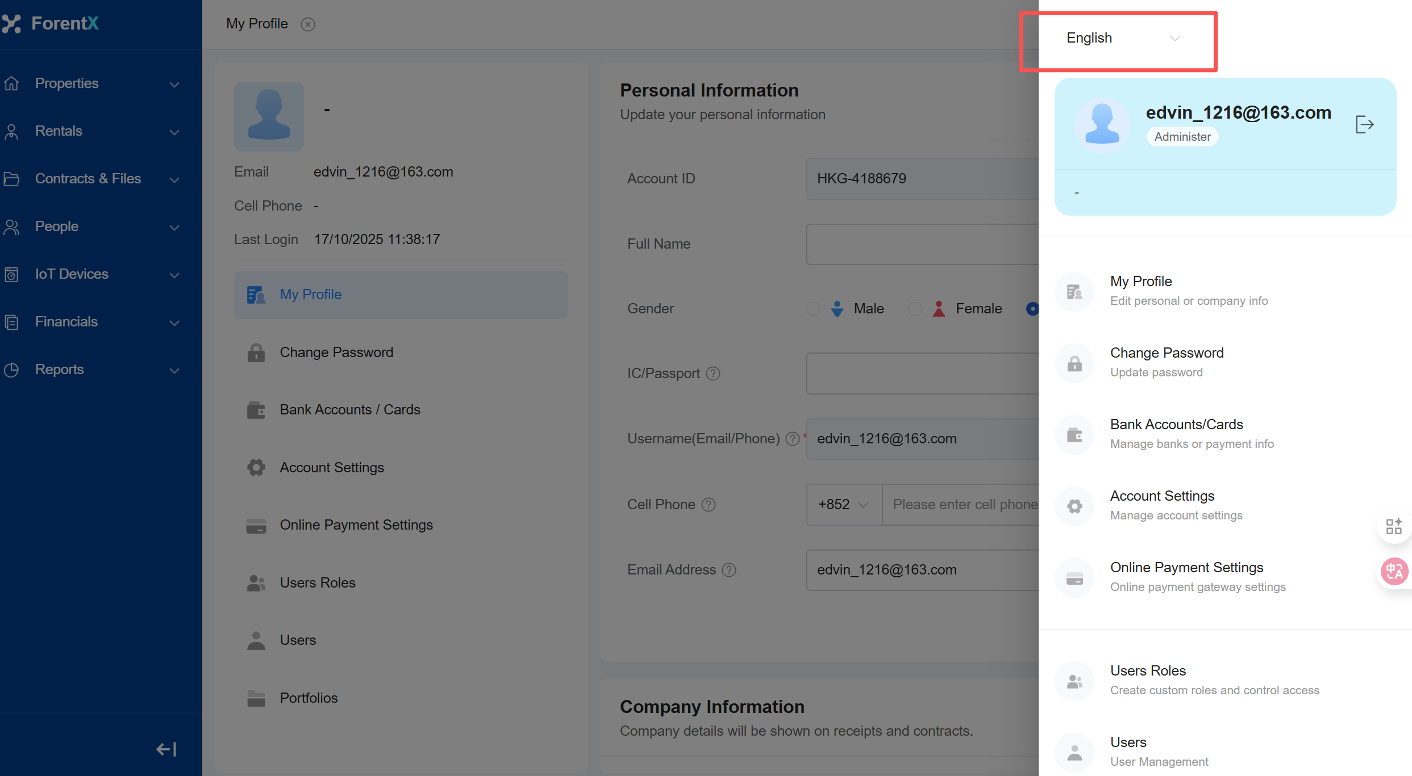Open the apps grid floating icon
Image resolution: width=1412 pixels, height=776 pixels.
click(1393, 526)
